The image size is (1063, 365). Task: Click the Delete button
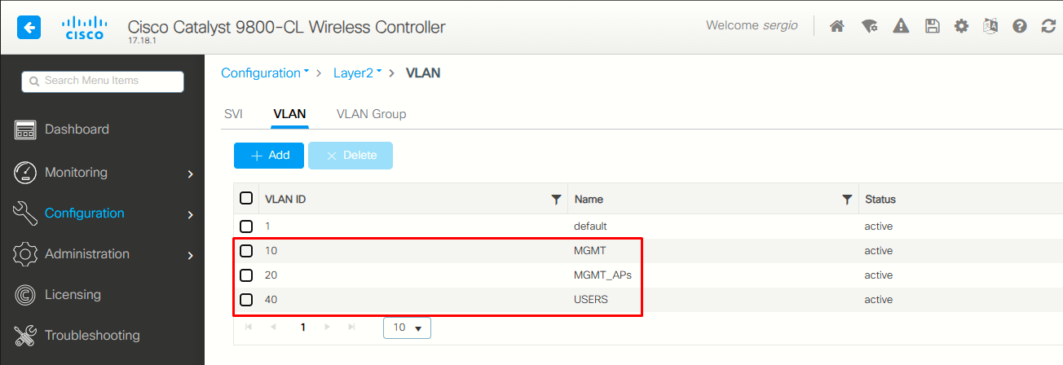coord(351,156)
